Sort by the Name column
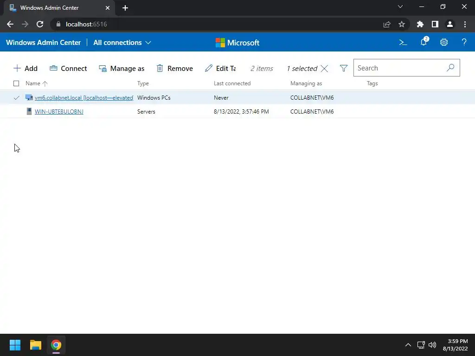This screenshot has width=475, height=356. pos(36,83)
